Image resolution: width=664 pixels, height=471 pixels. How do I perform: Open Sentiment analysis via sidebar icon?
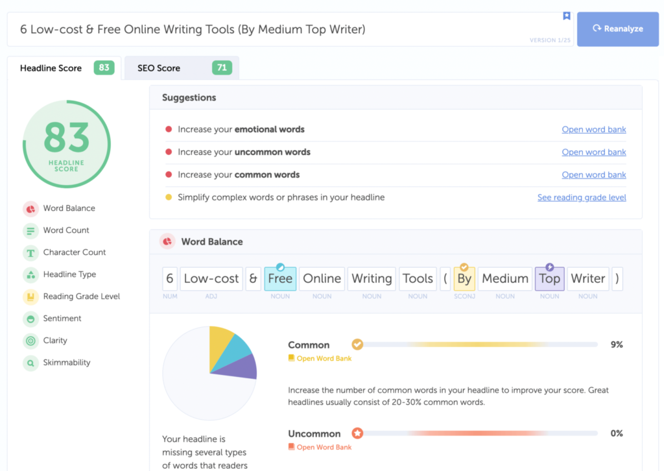[x=30, y=319]
